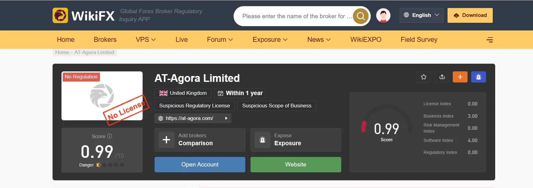Click the Software Index 4.00 value
Viewport: 533px width, 188px height.
(472, 140)
